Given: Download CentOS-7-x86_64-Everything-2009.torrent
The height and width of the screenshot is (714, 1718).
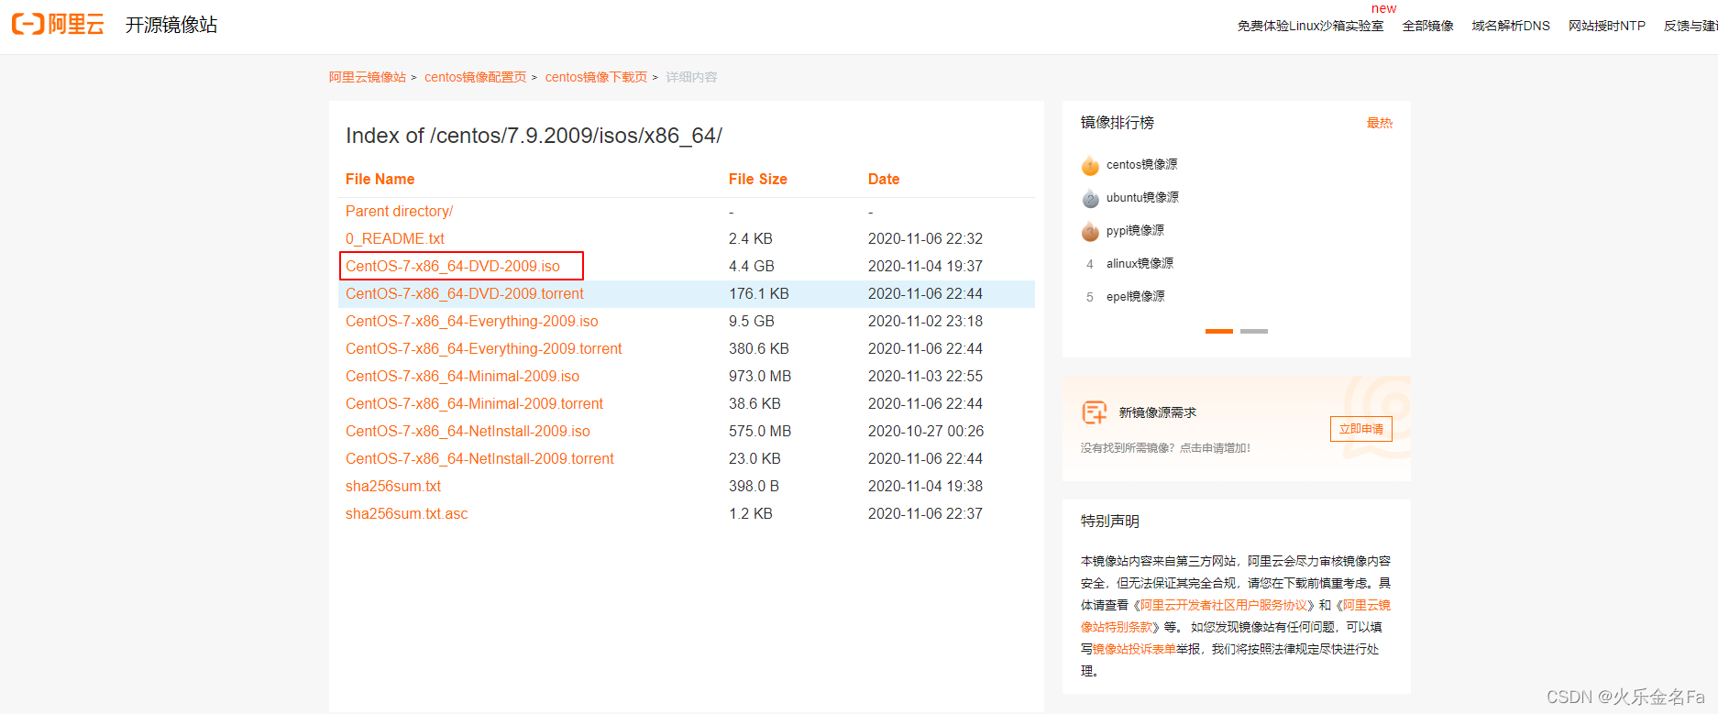Looking at the screenshot, I should [484, 348].
